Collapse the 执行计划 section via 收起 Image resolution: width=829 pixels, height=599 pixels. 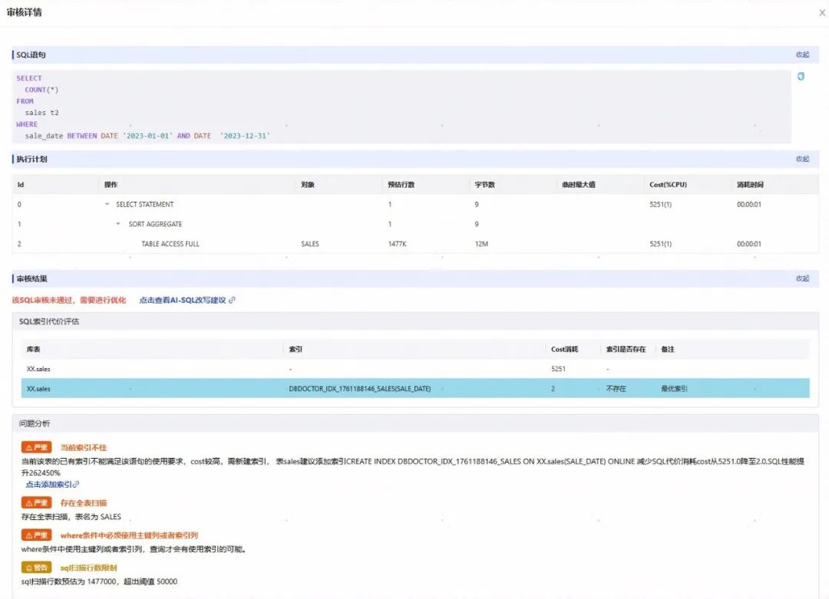[x=803, y=159]
